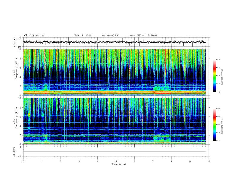The image size is (235, 181).
Task: Click the "5" tick on ch.3(V) axis
Action: click(20, 147)
